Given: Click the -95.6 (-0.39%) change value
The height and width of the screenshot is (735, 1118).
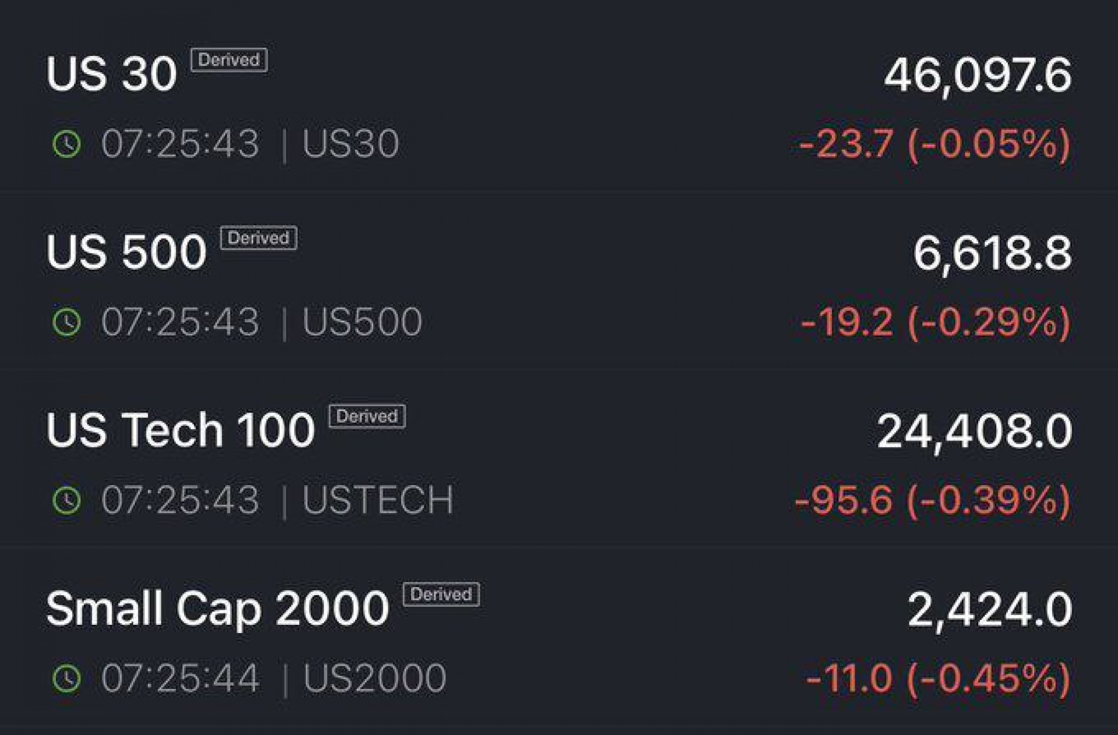Looking at the screenshot, I should tap(932, 500).
